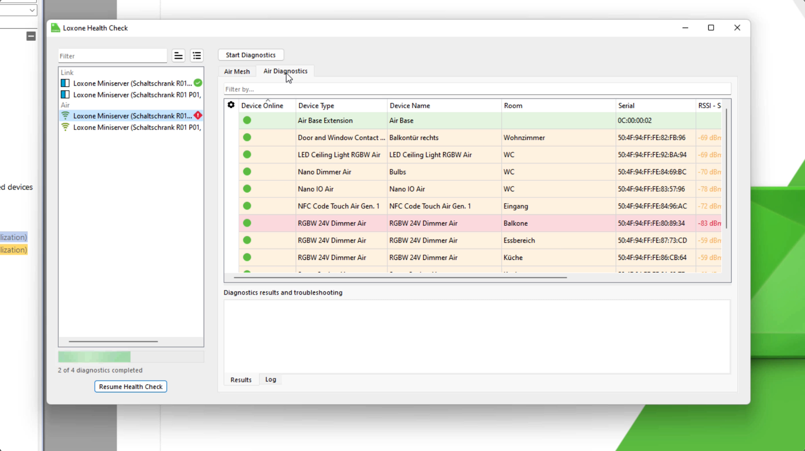The image size is (805, 451).
Task: Click the left device list horizontal scrollbar
Action: point(113,341)
